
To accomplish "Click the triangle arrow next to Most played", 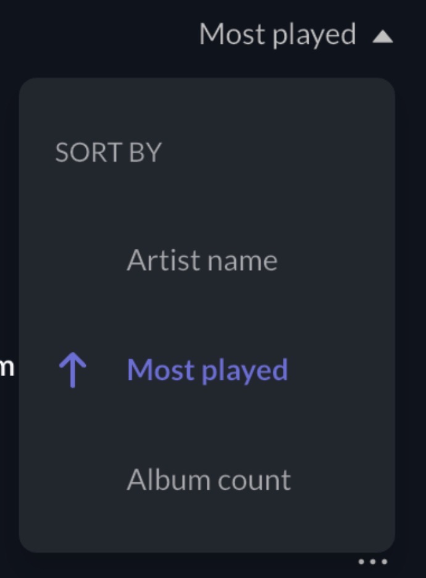I will pos(383,37).
